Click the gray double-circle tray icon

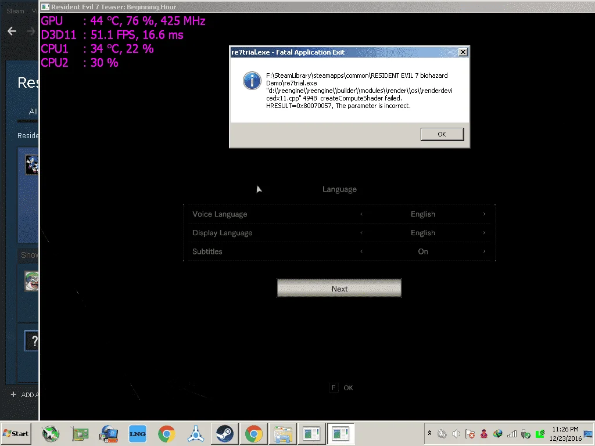click(442, 433)
